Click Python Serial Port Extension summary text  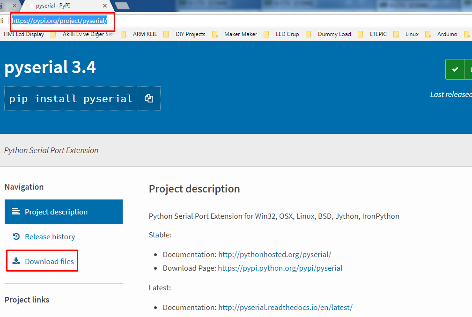coord(51,150)
